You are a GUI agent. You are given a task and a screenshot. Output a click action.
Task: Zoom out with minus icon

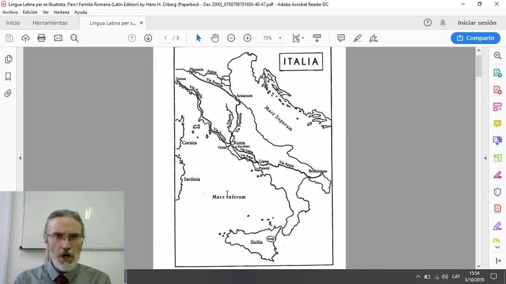231,38
